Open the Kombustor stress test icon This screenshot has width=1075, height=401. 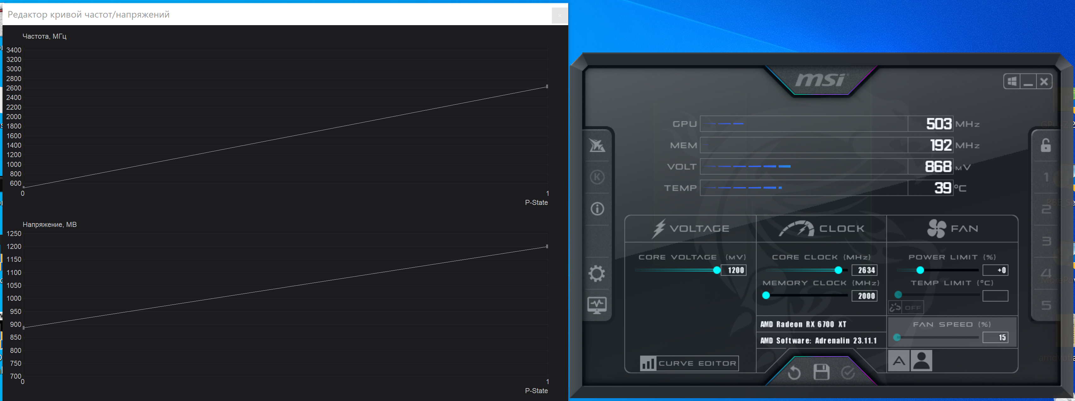(x=597, y=177)
